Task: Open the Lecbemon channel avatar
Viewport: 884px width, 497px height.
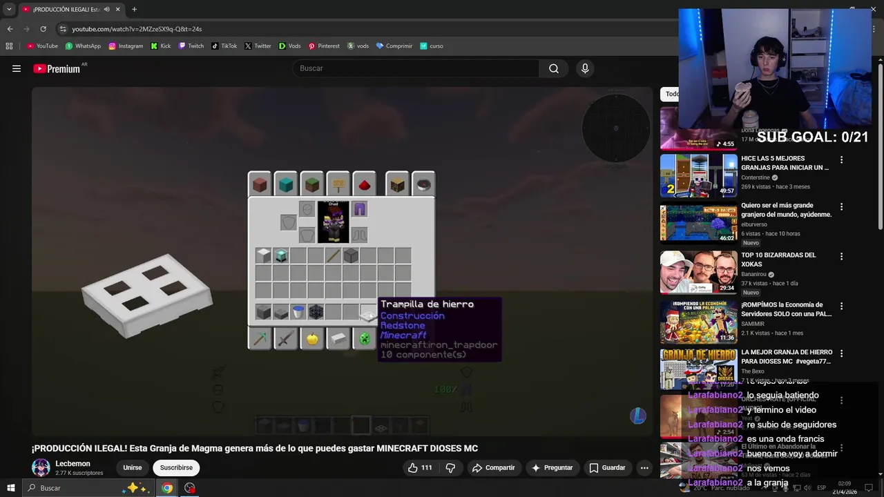Action: pos(41,467)
